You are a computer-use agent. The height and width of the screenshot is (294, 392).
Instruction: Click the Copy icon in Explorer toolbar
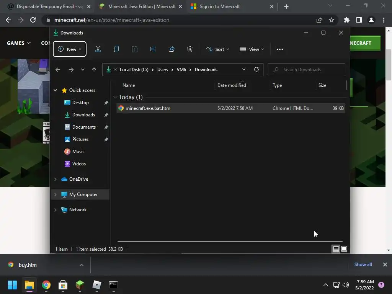coord(116,49)
